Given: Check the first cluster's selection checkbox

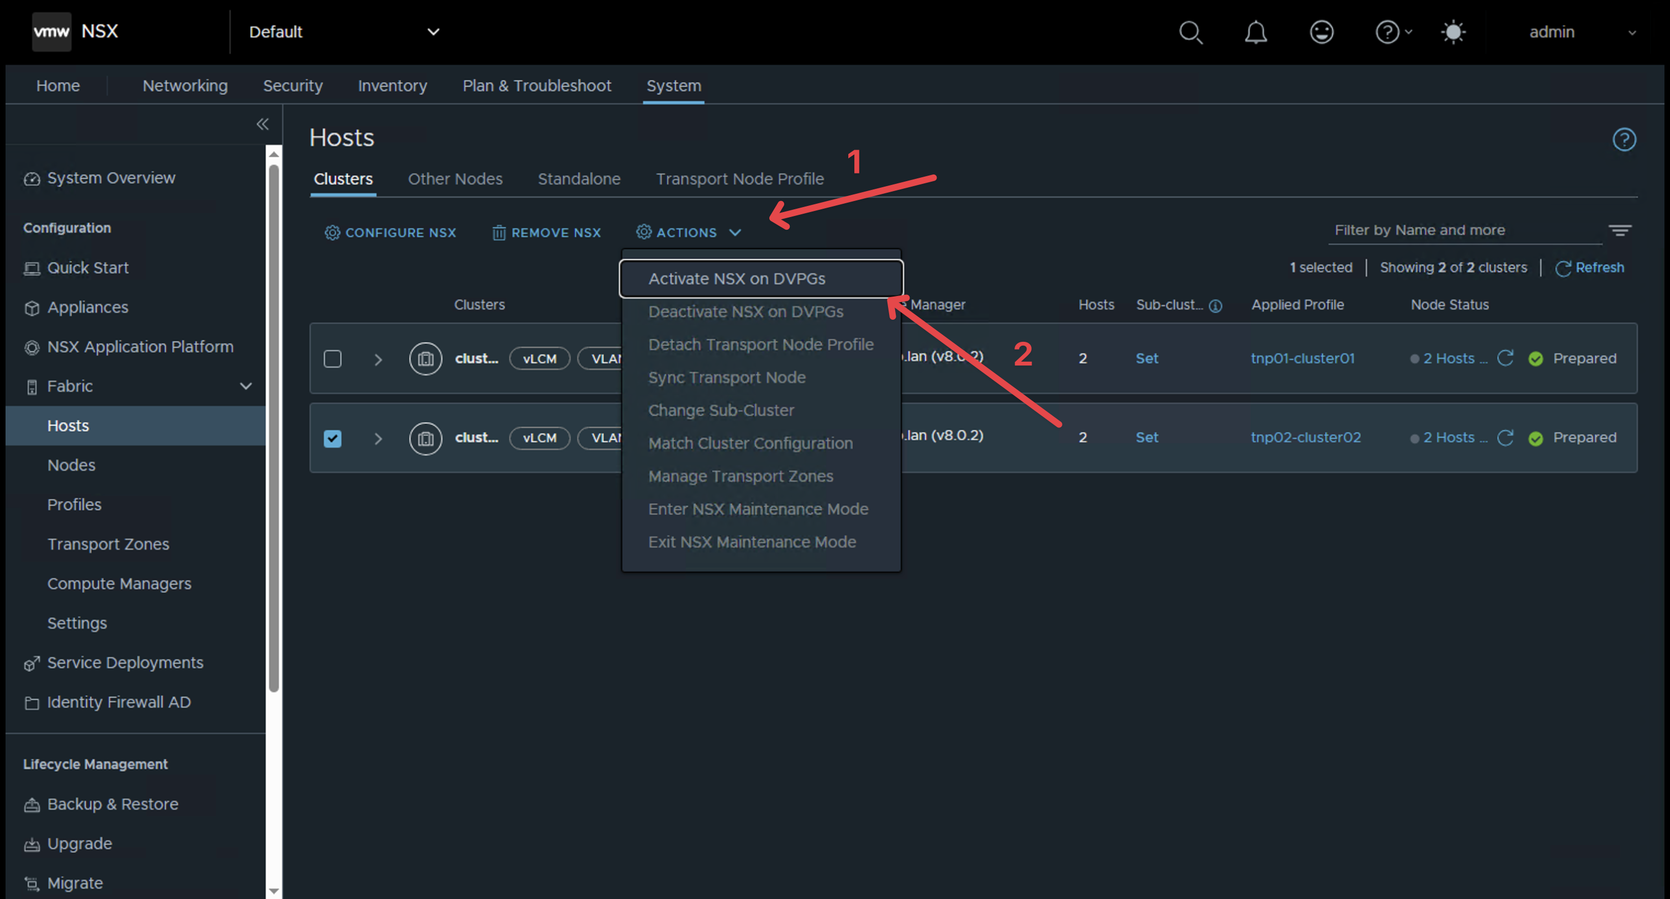Looking at the screenshot, I should click(332, 358).
